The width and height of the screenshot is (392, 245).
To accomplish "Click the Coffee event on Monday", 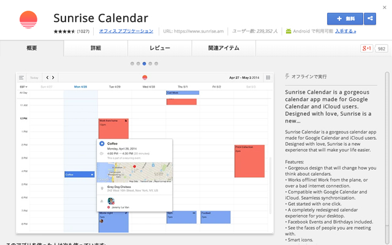I will tap(80, 175).
